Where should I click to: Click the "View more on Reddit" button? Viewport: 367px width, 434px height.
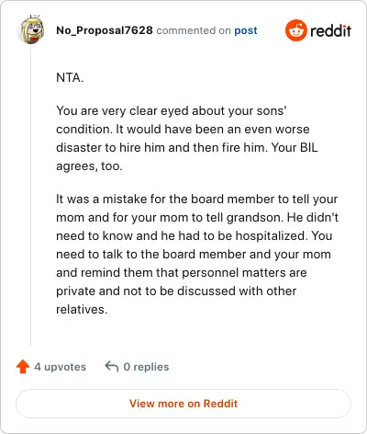(183, 404)
